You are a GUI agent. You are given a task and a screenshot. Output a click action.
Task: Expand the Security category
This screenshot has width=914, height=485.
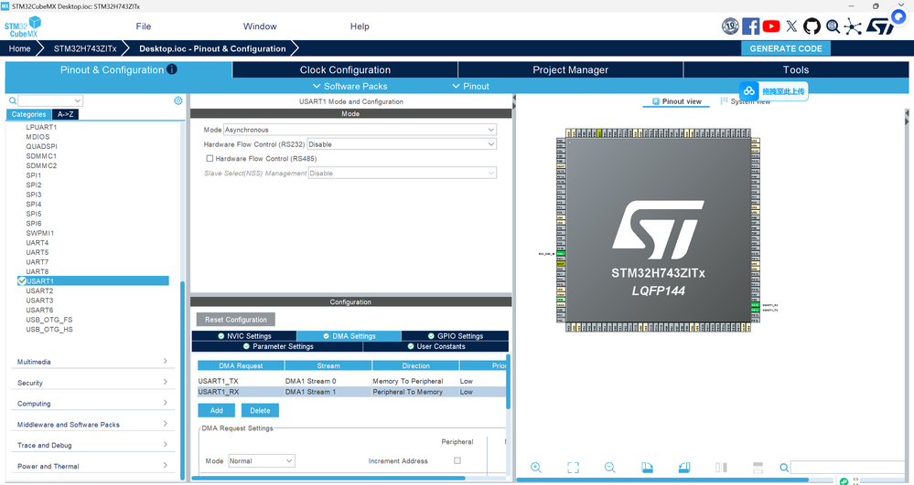tap(92, 383)
